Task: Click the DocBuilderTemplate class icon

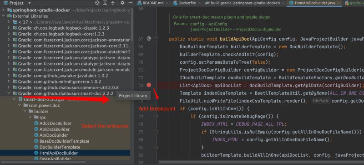Action: 36,147
